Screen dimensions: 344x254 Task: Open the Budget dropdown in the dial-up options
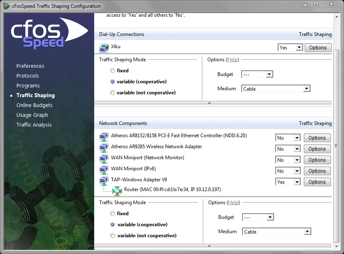[257, 74]
